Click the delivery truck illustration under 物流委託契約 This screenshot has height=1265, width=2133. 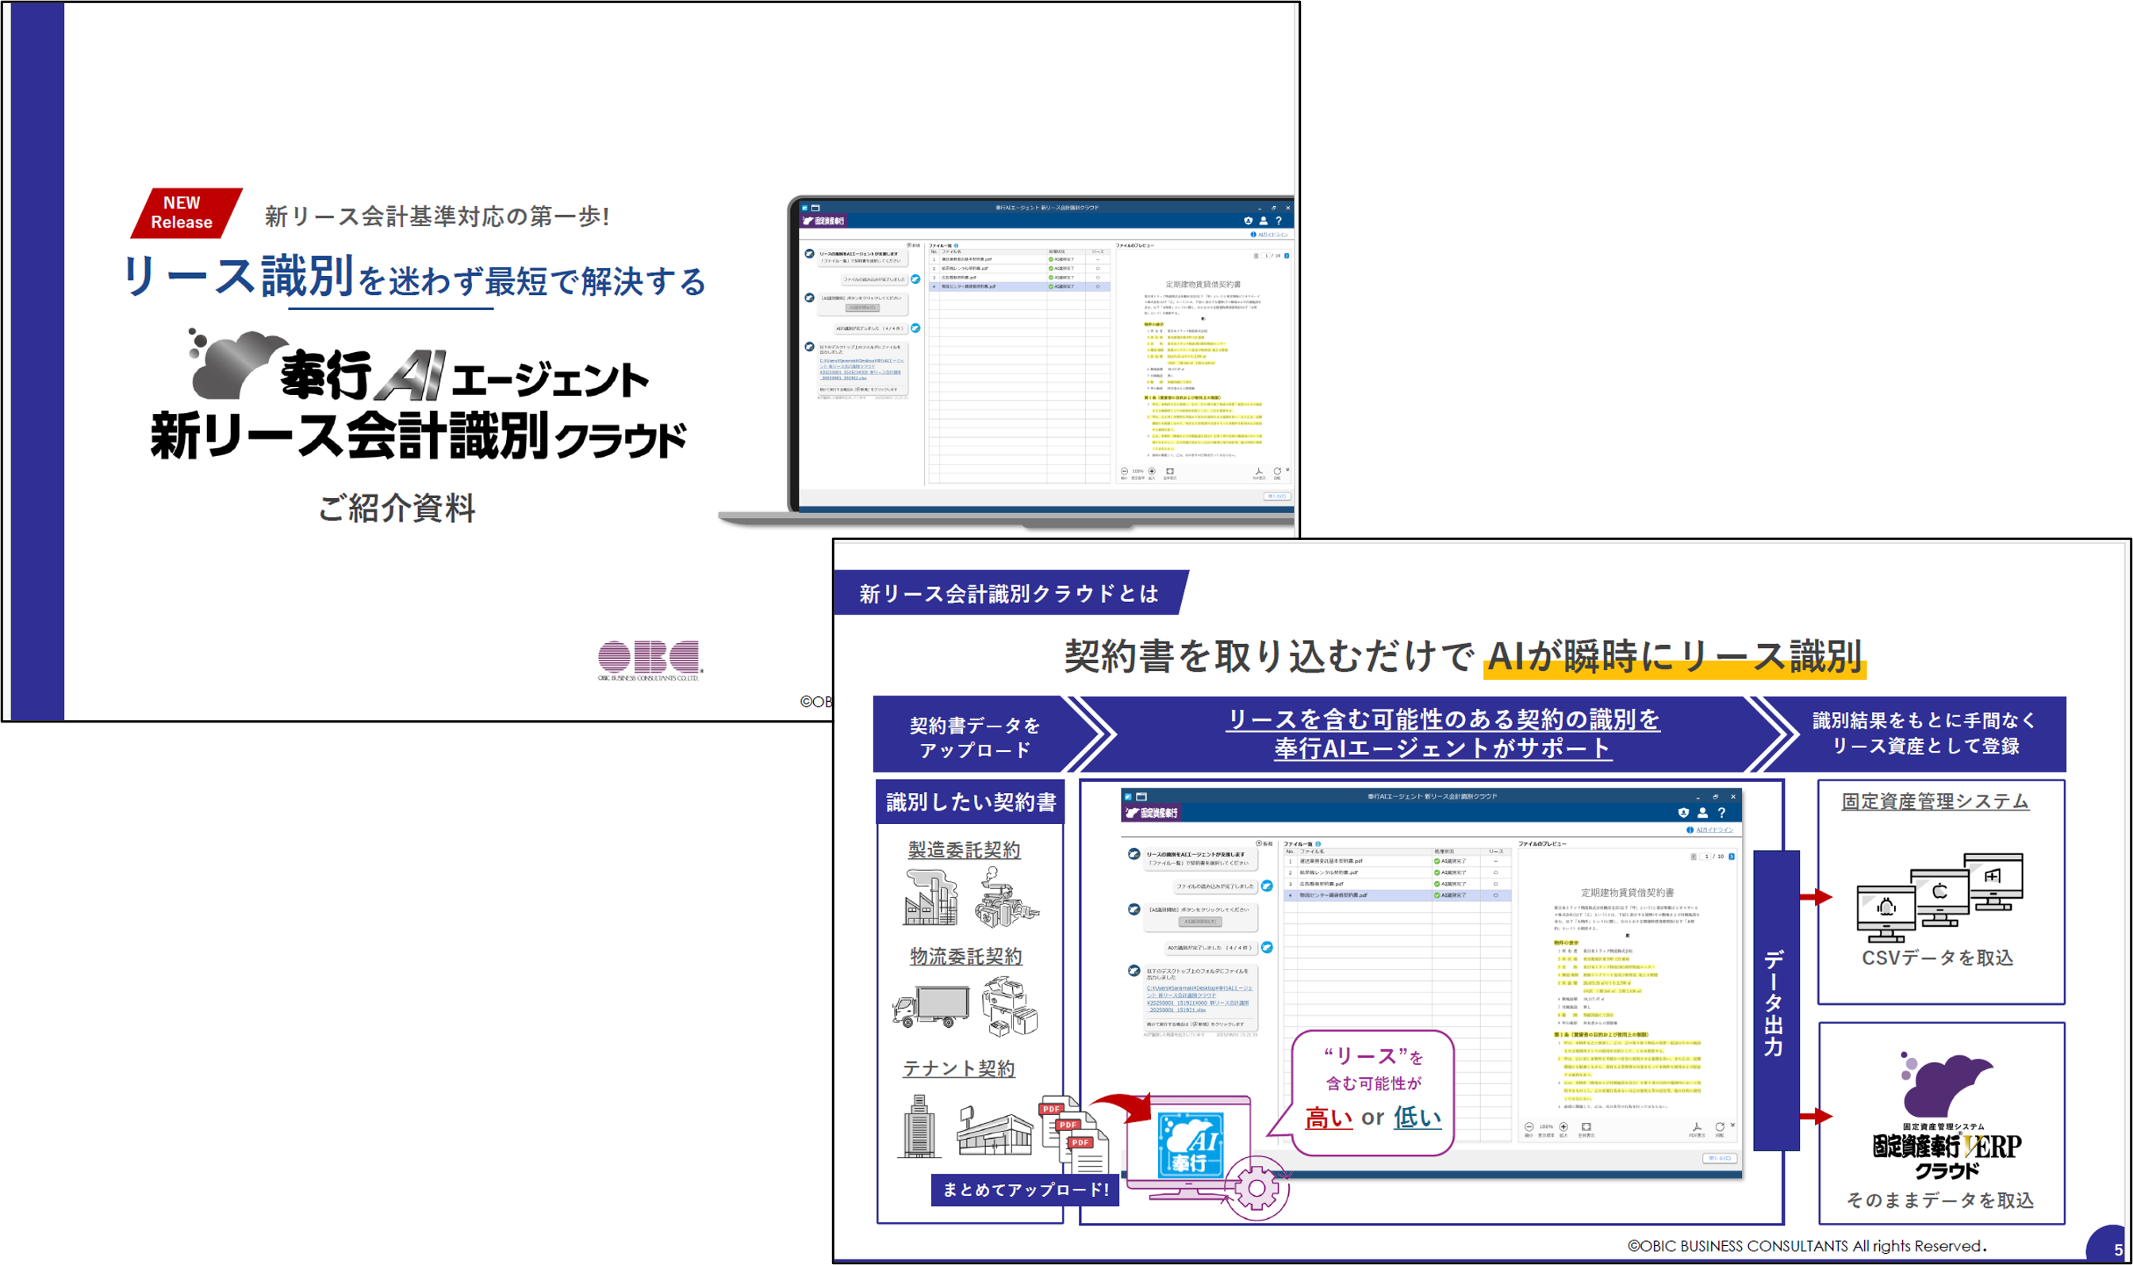coord(931,1007)
